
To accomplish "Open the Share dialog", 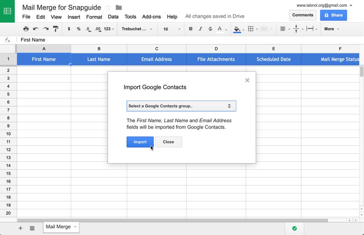I will [x=333, y=15].
